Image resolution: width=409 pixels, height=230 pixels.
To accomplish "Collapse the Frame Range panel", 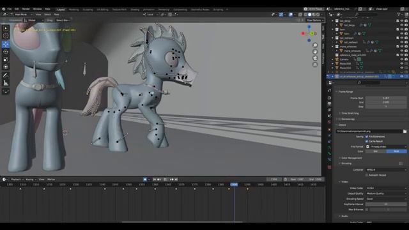I will [x=345, y=92].
